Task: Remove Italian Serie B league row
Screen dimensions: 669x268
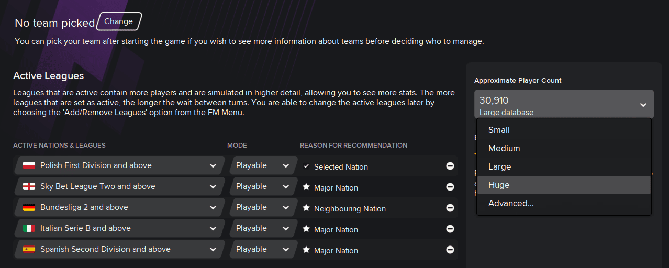Action: (450, 229)
